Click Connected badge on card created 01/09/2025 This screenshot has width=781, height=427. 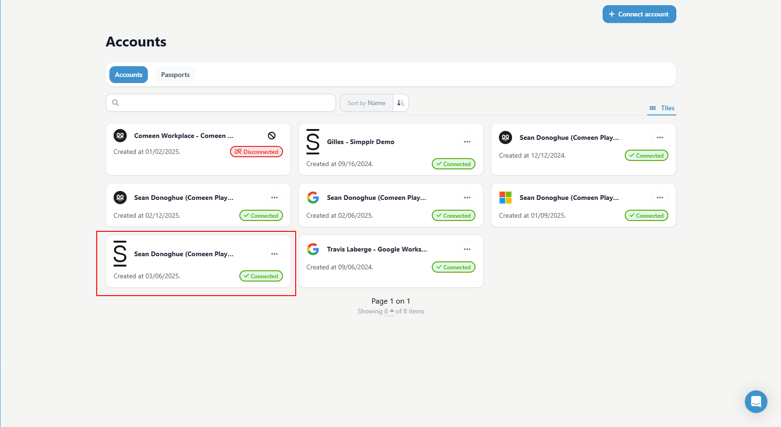click(x=646, y=215)
